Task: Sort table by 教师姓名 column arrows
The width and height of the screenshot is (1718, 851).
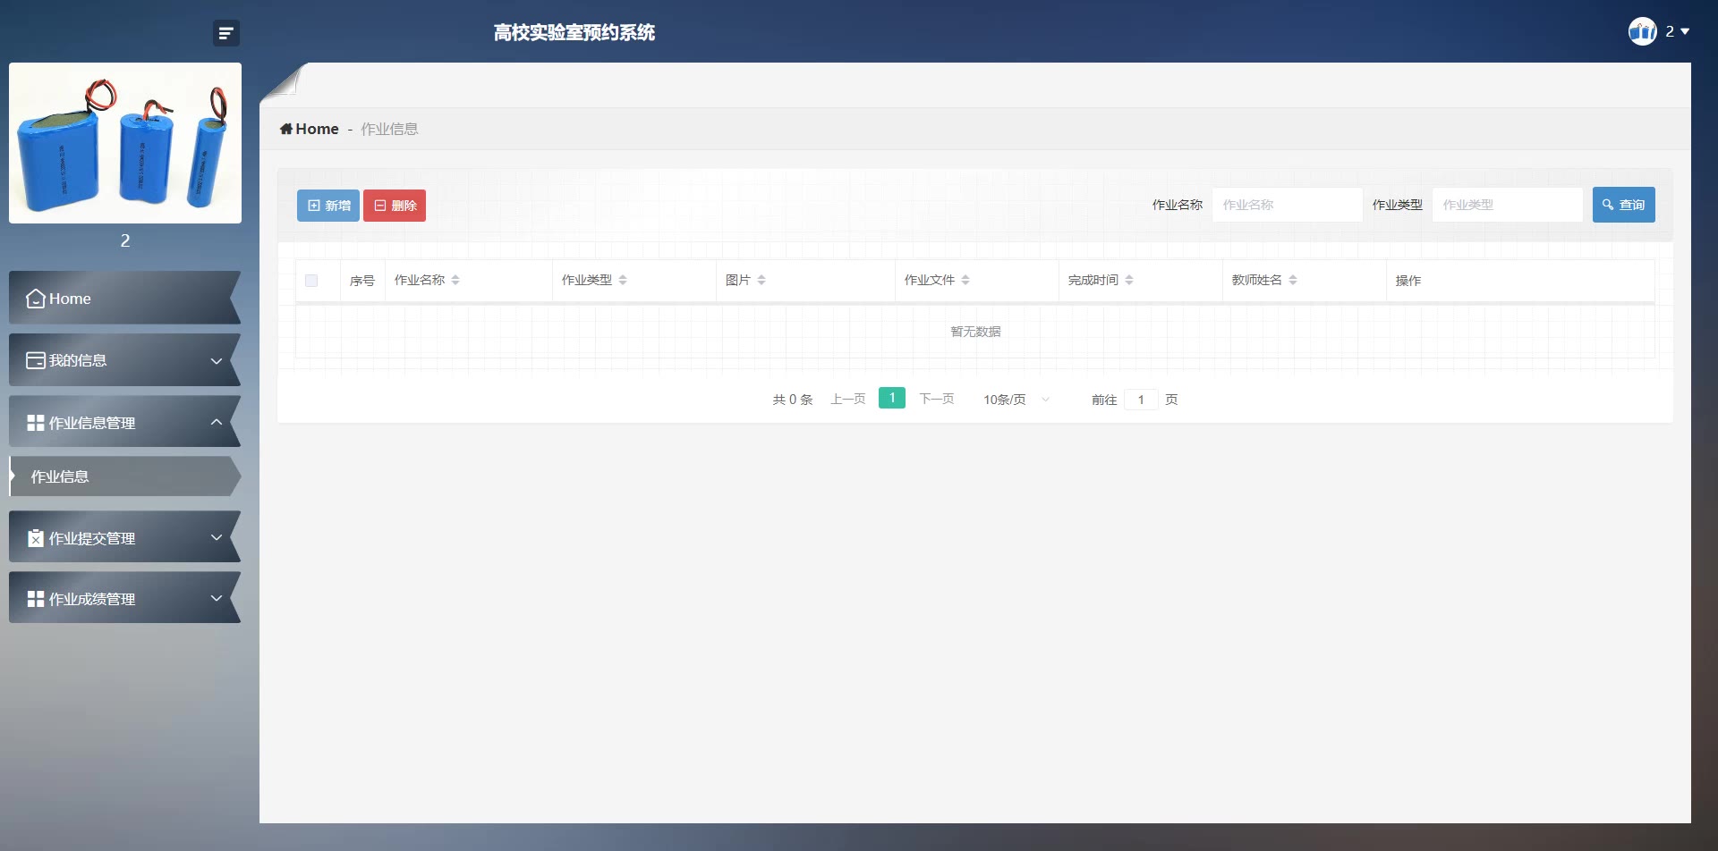Action: [1293, 280]
